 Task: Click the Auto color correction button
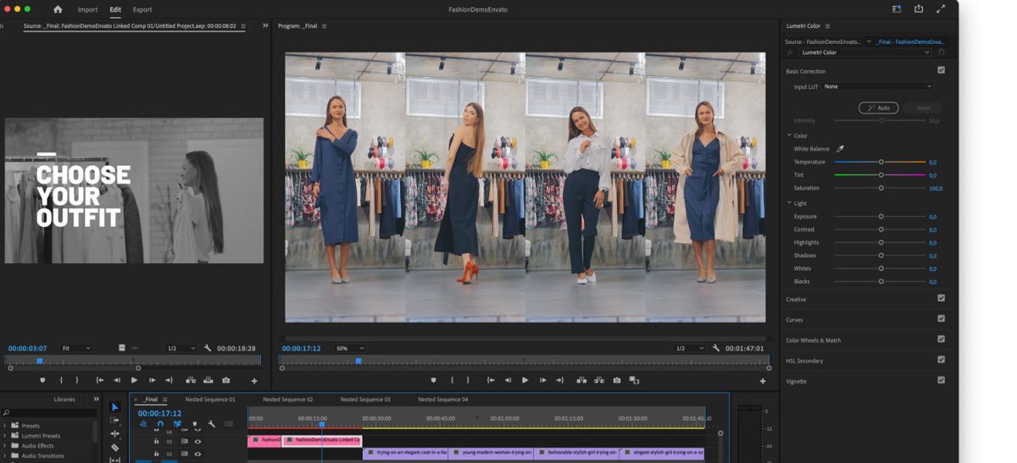878,107
